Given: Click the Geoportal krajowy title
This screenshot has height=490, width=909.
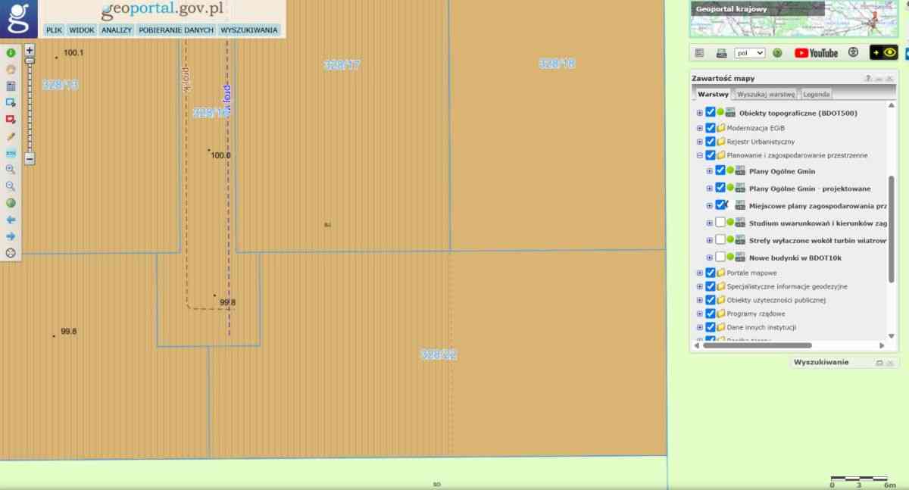Looking at the screenshot, I should [731, 9].
